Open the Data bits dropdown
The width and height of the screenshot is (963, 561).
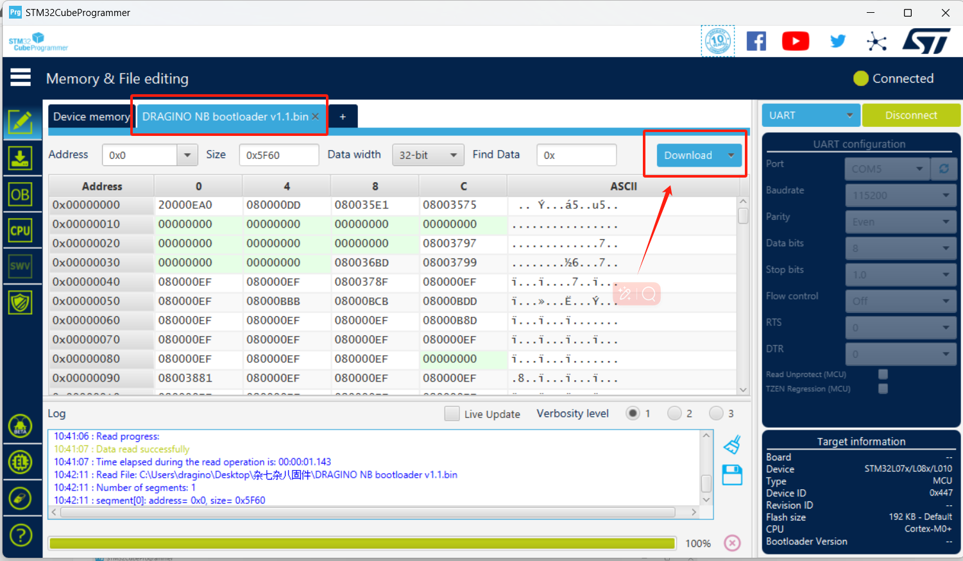click(x=901, y=248)
